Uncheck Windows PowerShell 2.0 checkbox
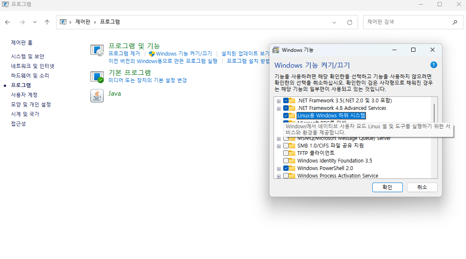 point(286,168)
